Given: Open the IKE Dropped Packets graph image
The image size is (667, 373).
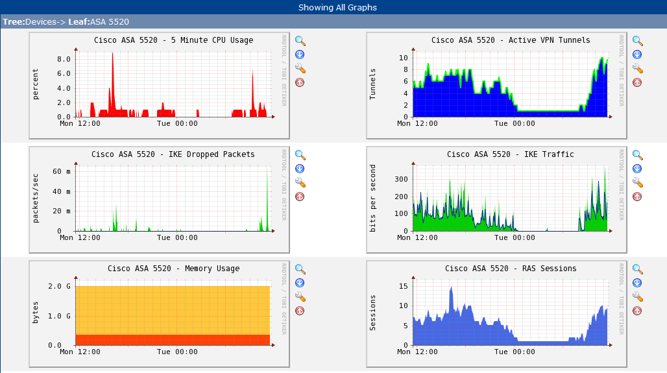Looking at the screenshot, I should tap(159, 200).
